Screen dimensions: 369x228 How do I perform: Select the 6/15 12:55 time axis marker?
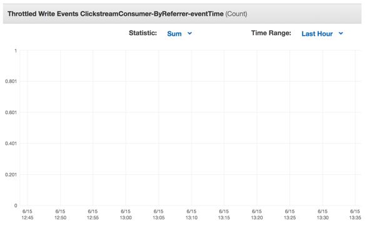(x=93, y=214)
